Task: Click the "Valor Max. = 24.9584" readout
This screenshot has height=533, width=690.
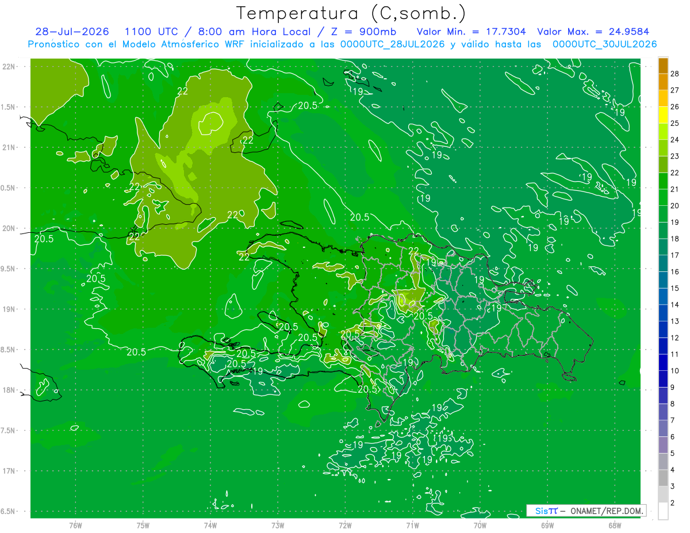Action: pos(593,32)
